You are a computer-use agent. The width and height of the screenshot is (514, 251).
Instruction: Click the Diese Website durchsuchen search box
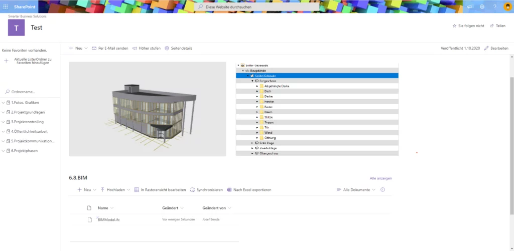256,7
